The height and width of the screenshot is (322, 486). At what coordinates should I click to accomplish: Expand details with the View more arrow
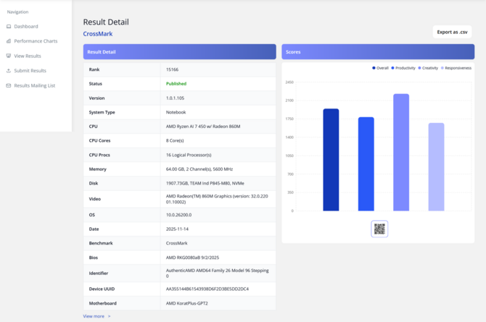point(109,316)
